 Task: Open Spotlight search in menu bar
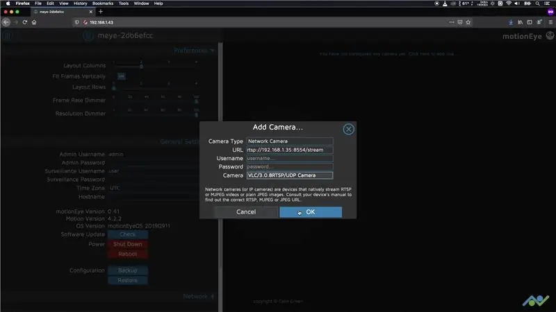pos(537,3)
